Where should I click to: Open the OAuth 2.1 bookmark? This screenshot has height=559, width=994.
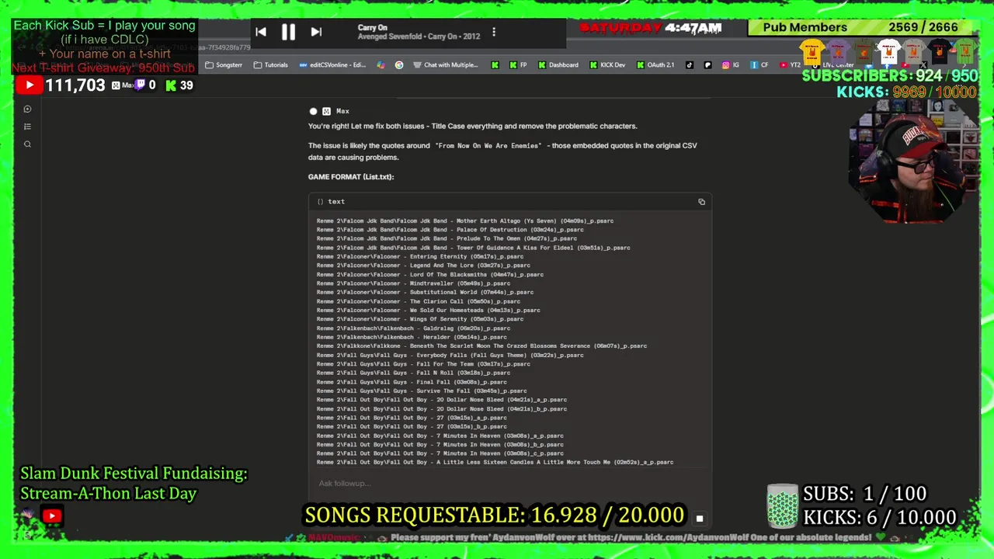(655, 65)
